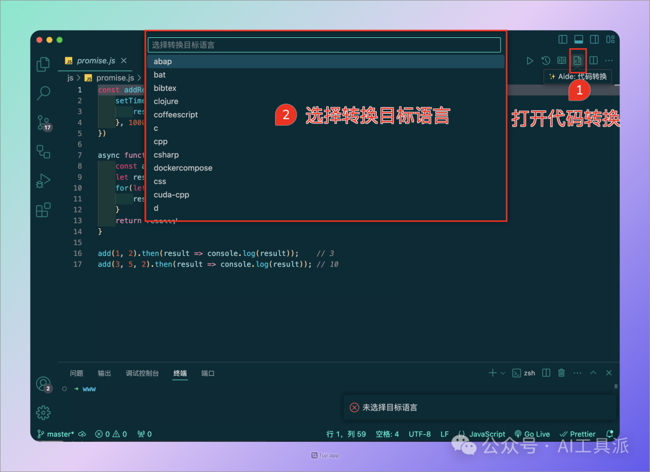Run the code with the play icon

[x=530, y=61]
